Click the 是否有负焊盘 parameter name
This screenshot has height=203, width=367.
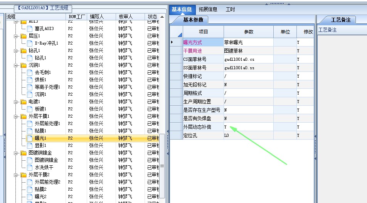(x=197, y=118)
